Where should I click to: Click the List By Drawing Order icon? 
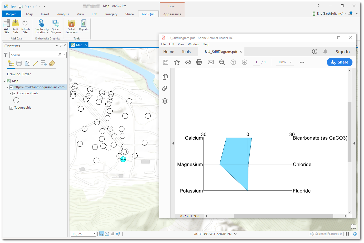pos(11,63)
